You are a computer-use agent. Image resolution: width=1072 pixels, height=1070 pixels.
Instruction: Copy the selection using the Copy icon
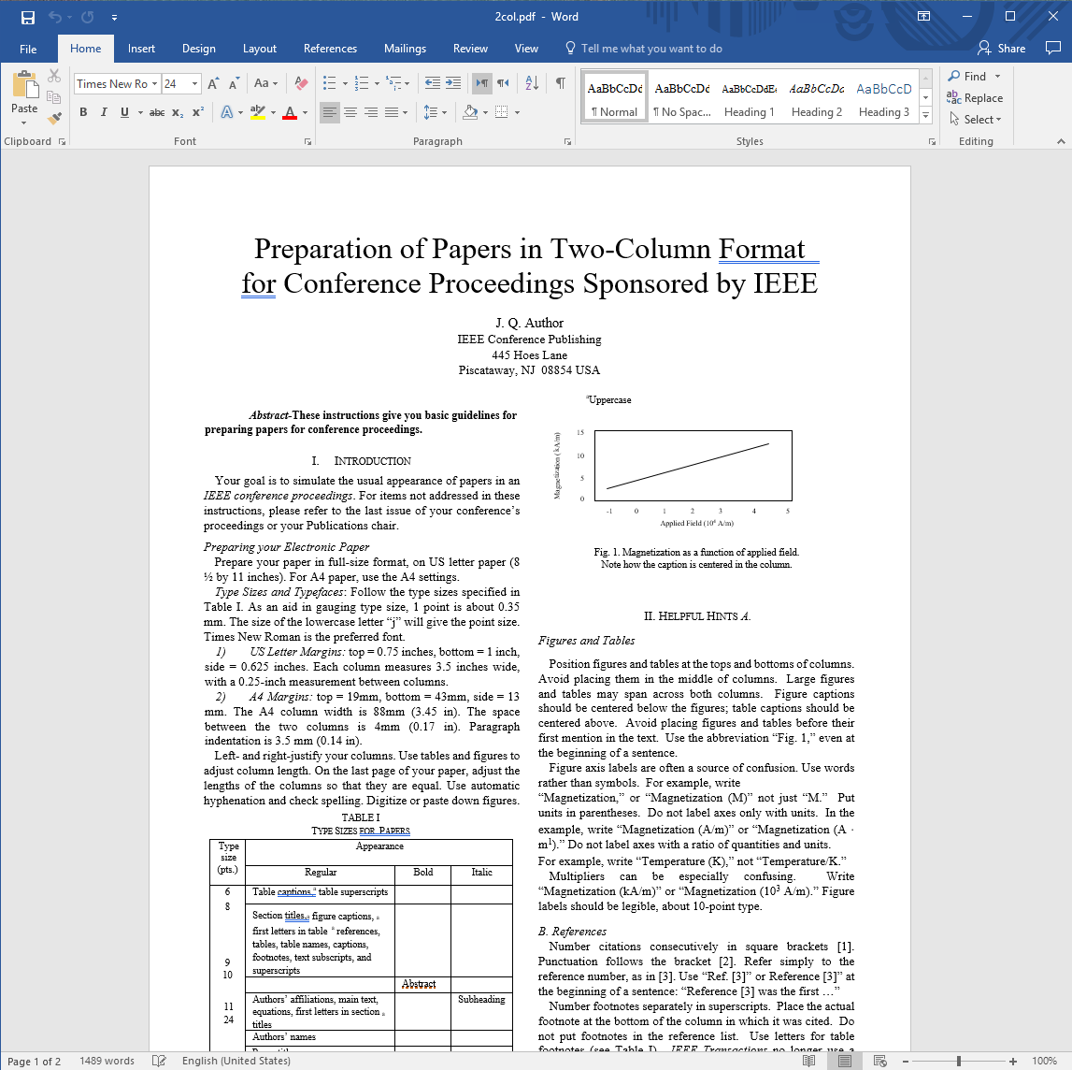[54, 97]
